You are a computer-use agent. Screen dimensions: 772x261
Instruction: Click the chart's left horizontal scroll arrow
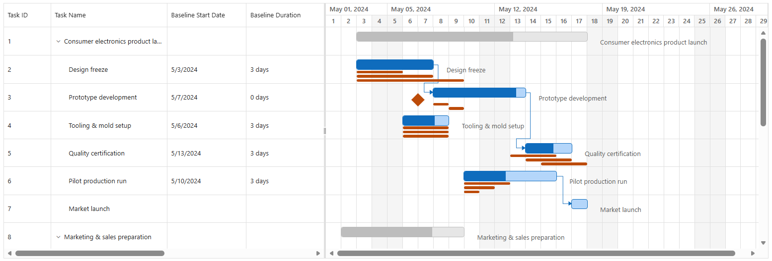click(331, 254)
